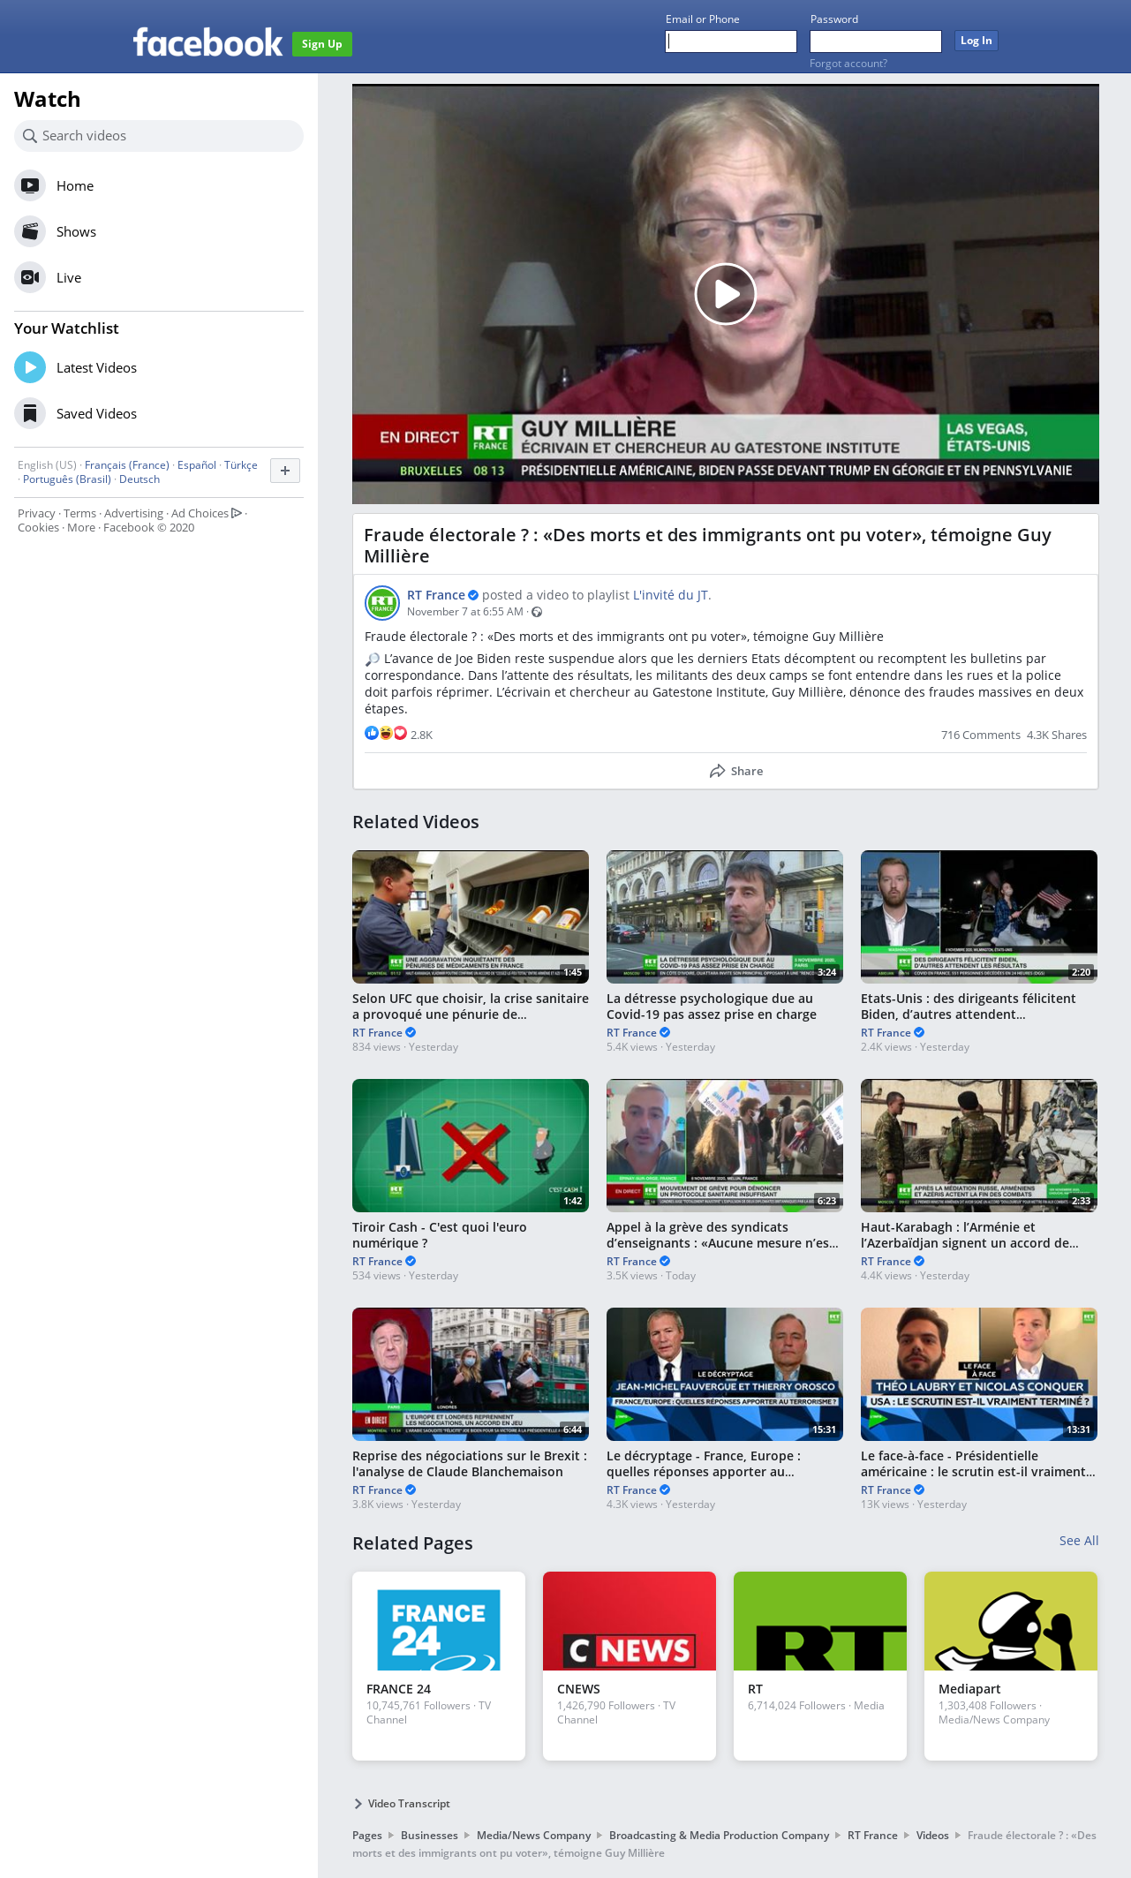Image resolution: width=1131 pixels, height=1878 pixels.
Task: Open Brexit negotiations video thumbnail
Action: [471, 1374]
